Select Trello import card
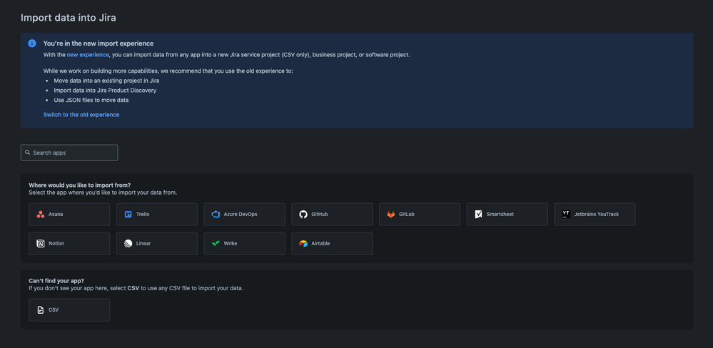The width and height of the screenshot is (713, 348). [157, 215]
